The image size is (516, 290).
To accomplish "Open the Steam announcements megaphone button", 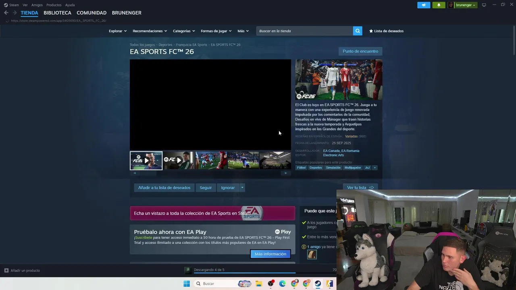I will pos(424,5).
